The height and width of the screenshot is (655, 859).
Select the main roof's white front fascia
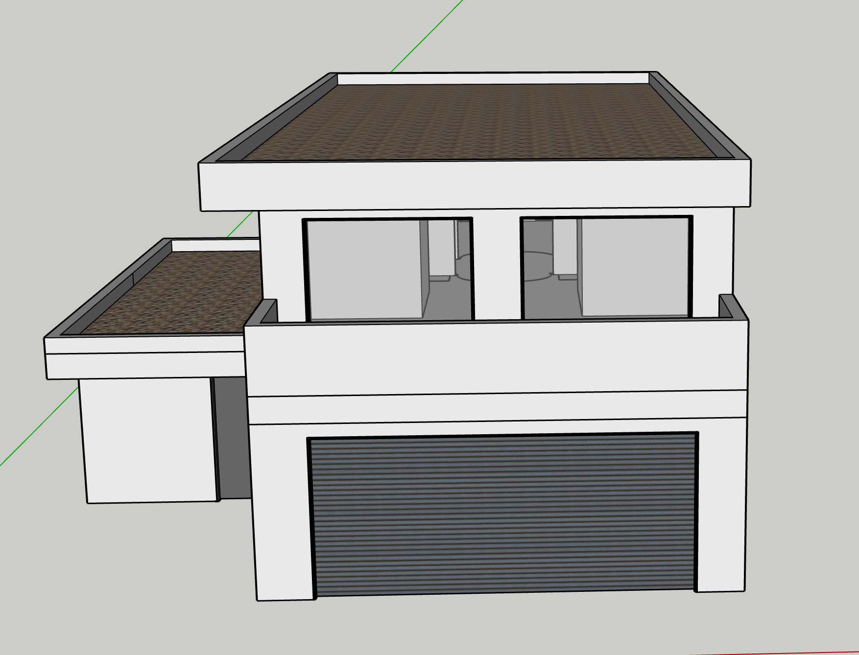pyautogui.click(x=475, y=185)
